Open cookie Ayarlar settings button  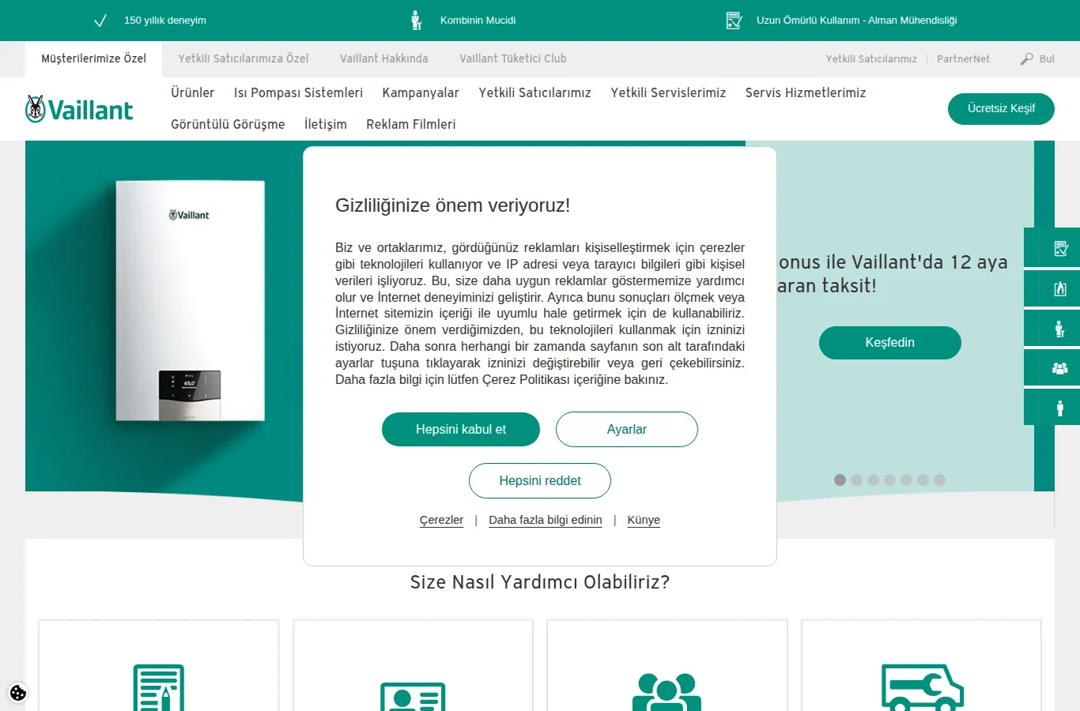pos(627,430)
